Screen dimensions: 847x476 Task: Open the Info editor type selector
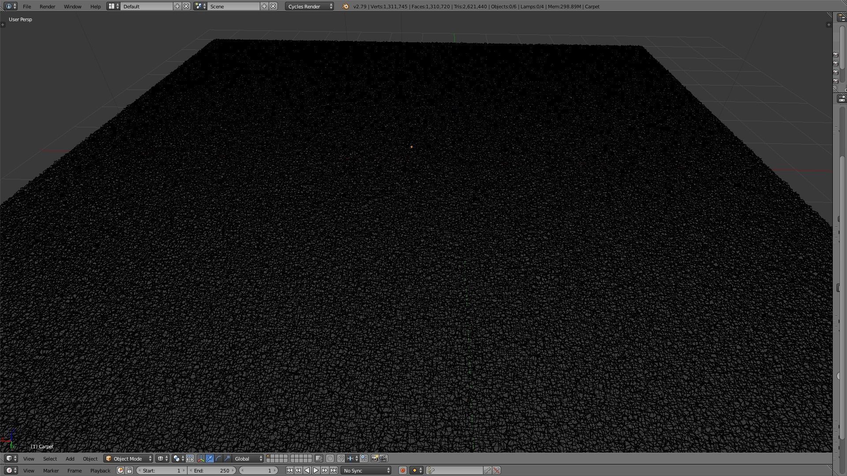(11, 6)
